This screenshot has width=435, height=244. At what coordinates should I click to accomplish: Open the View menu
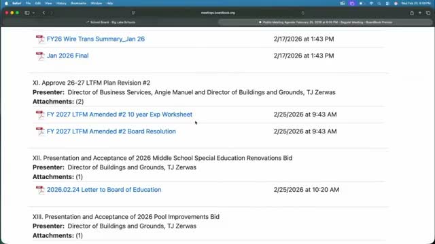point(48,3)
